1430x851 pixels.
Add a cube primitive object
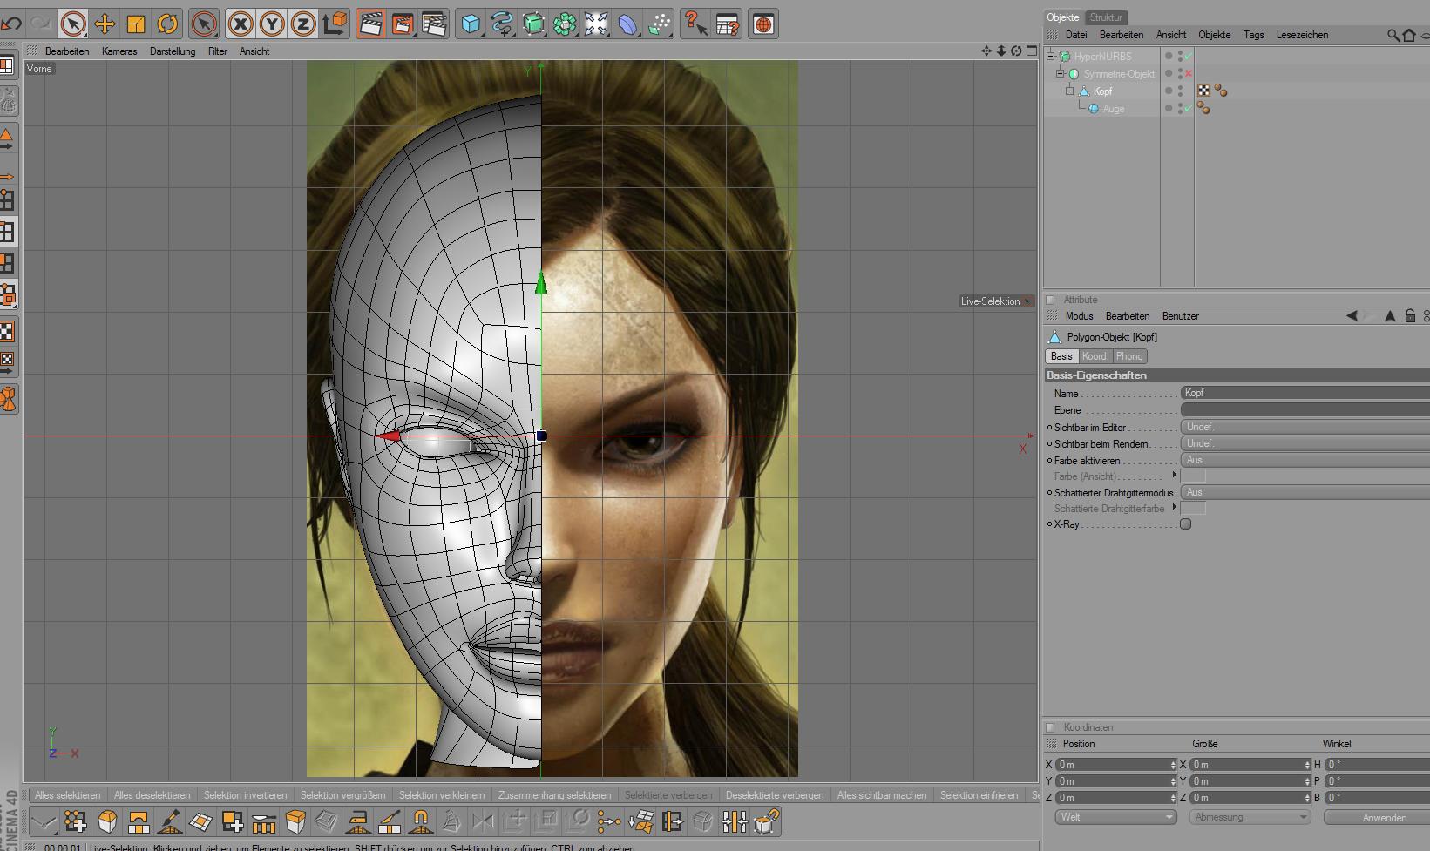[471, 24]
